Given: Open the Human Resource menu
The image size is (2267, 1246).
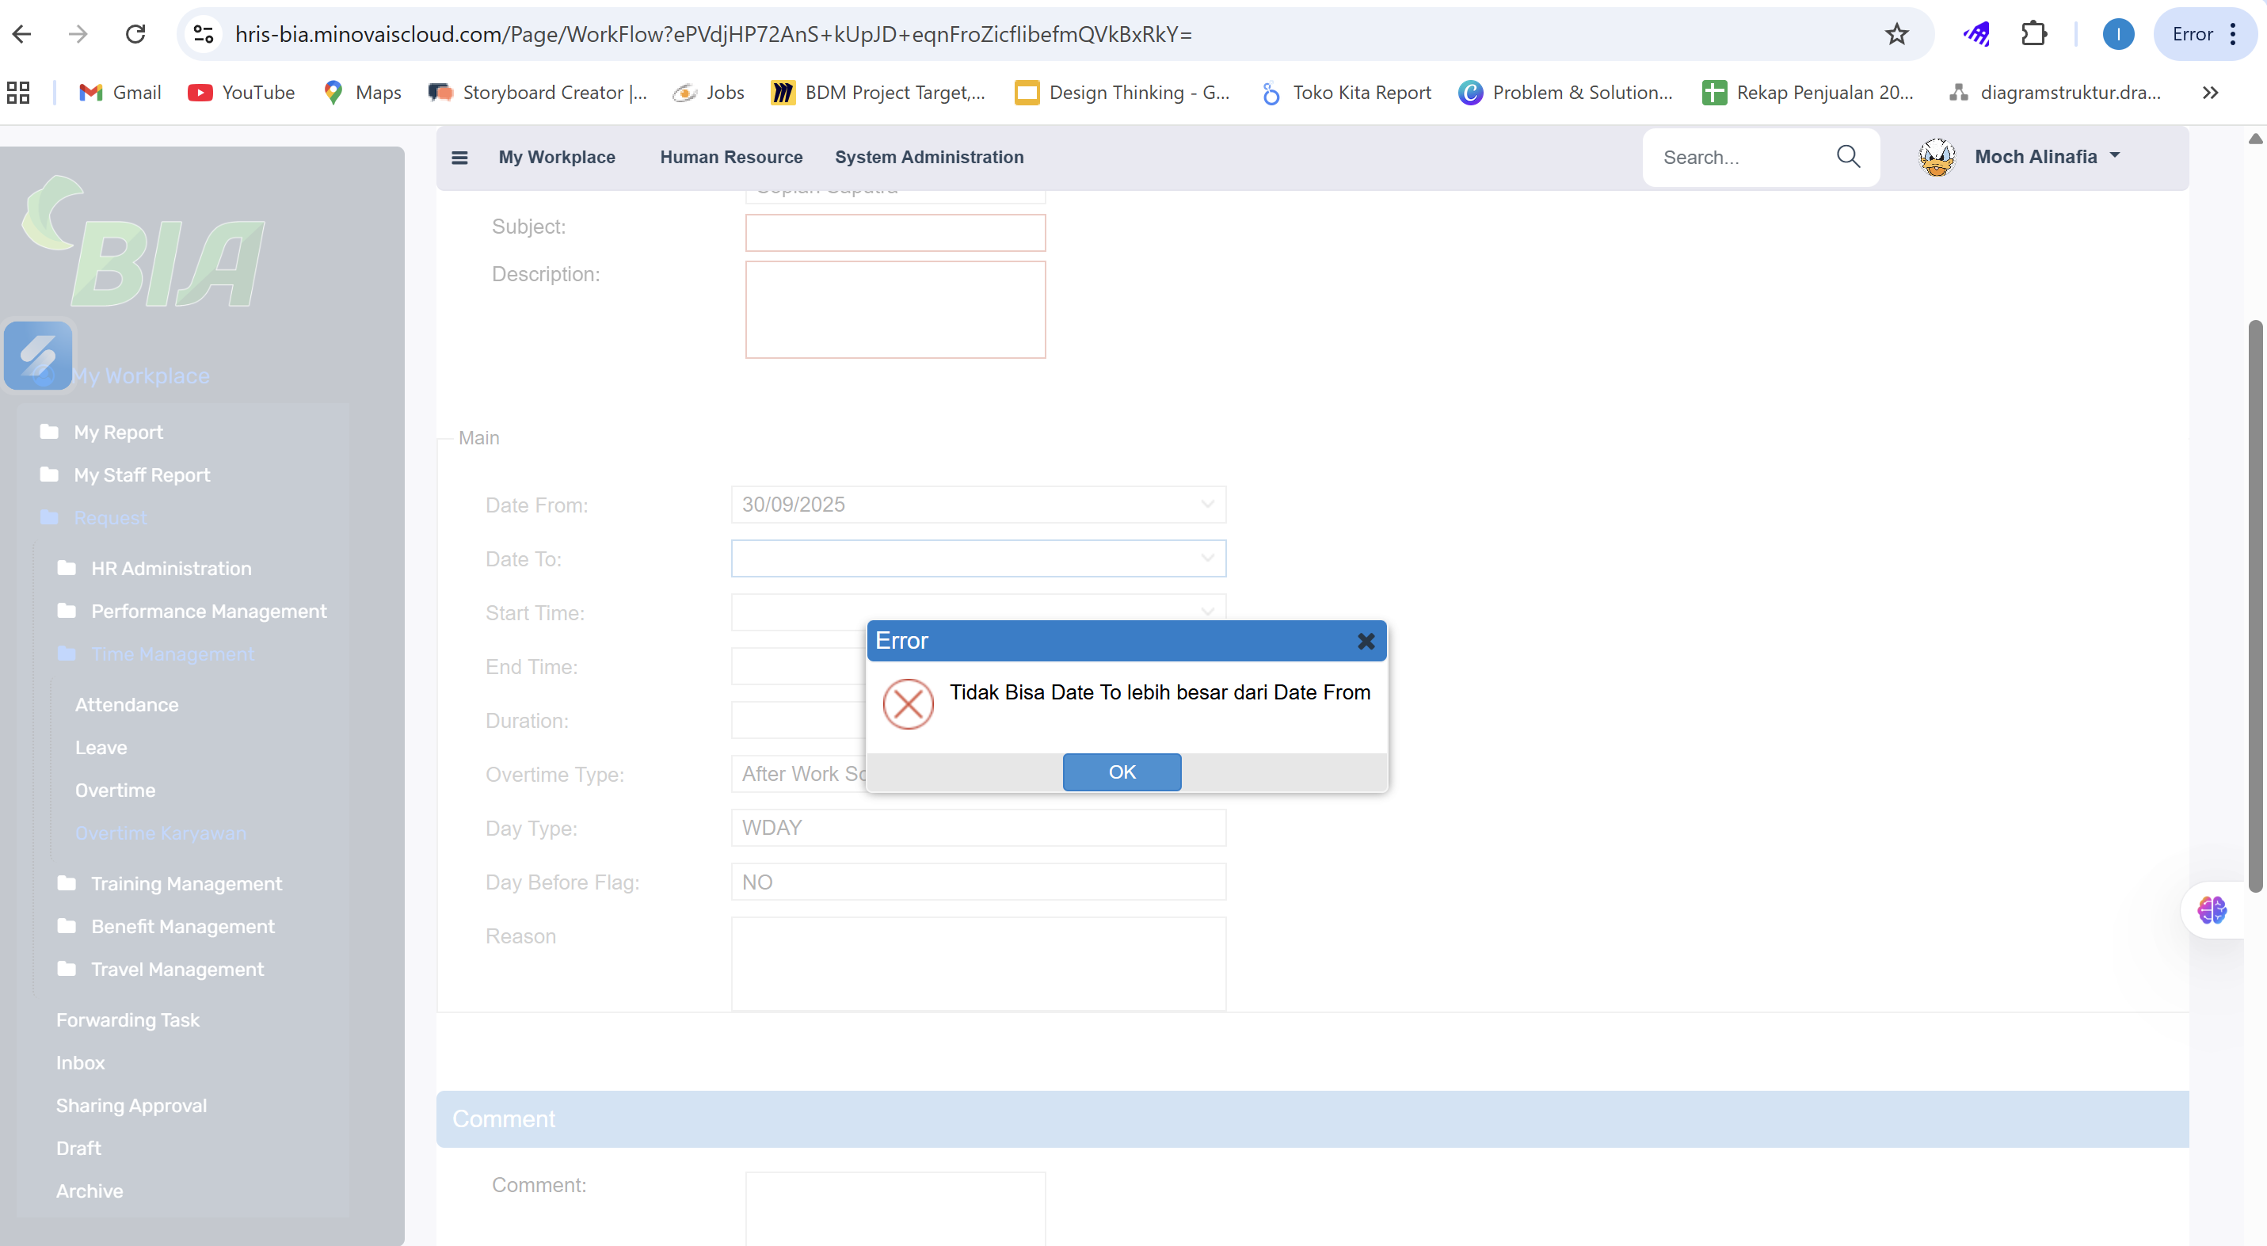Looking at the screenshot, I should pos(730,157).
